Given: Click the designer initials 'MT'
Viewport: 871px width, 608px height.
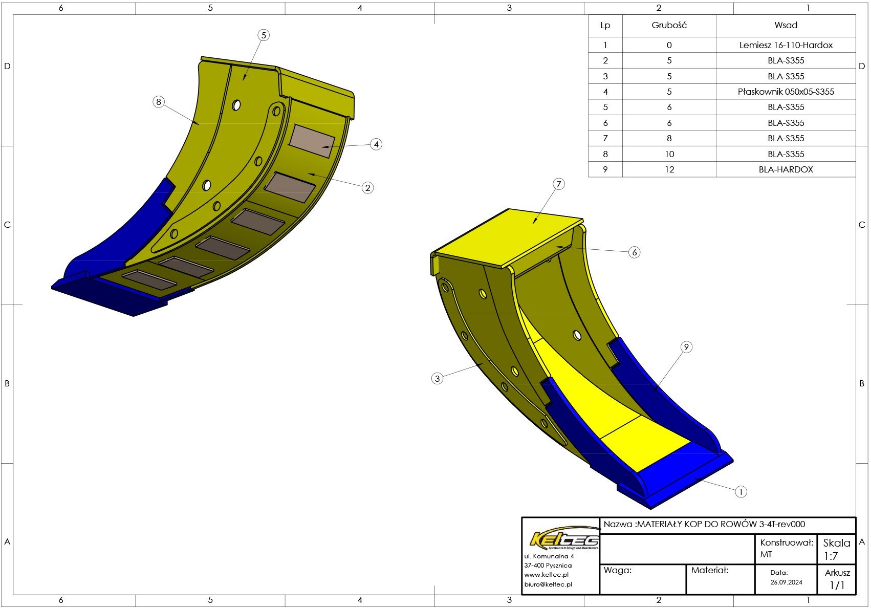Looking at the screenshot, I should (766, 554).
